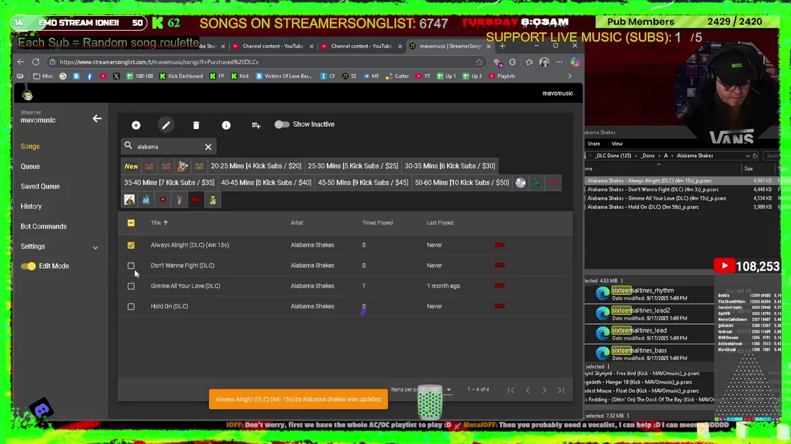The width and height of the screenshot is (791, 444).
Task: Open the Songs sidebar item
Action: pyautogui.click(x=30, y=146)
